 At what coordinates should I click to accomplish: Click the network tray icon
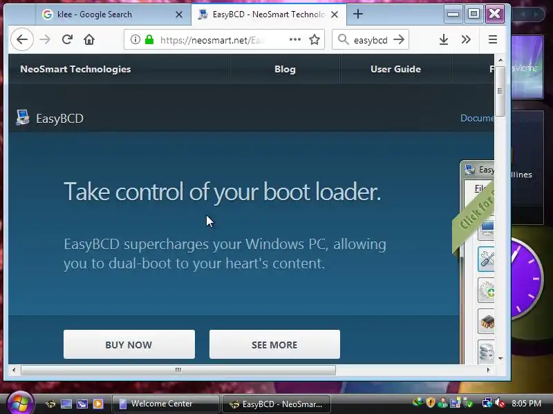[x=487, y=403]
